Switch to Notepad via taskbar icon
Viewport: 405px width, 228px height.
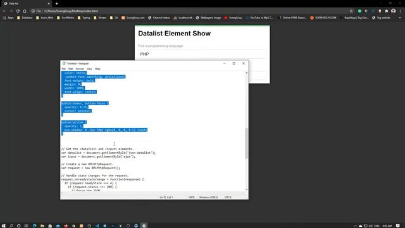tap(144, 225)
